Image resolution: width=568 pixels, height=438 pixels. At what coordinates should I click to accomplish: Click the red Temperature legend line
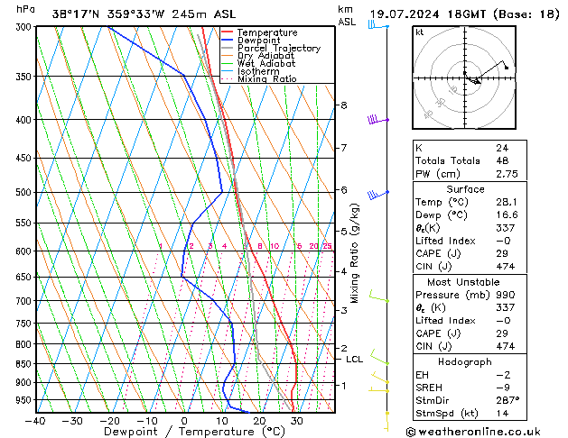point(227,32)
